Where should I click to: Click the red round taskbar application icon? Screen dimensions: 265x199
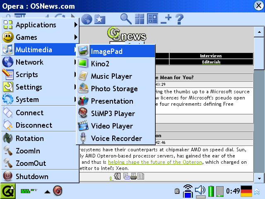point(58,191)
